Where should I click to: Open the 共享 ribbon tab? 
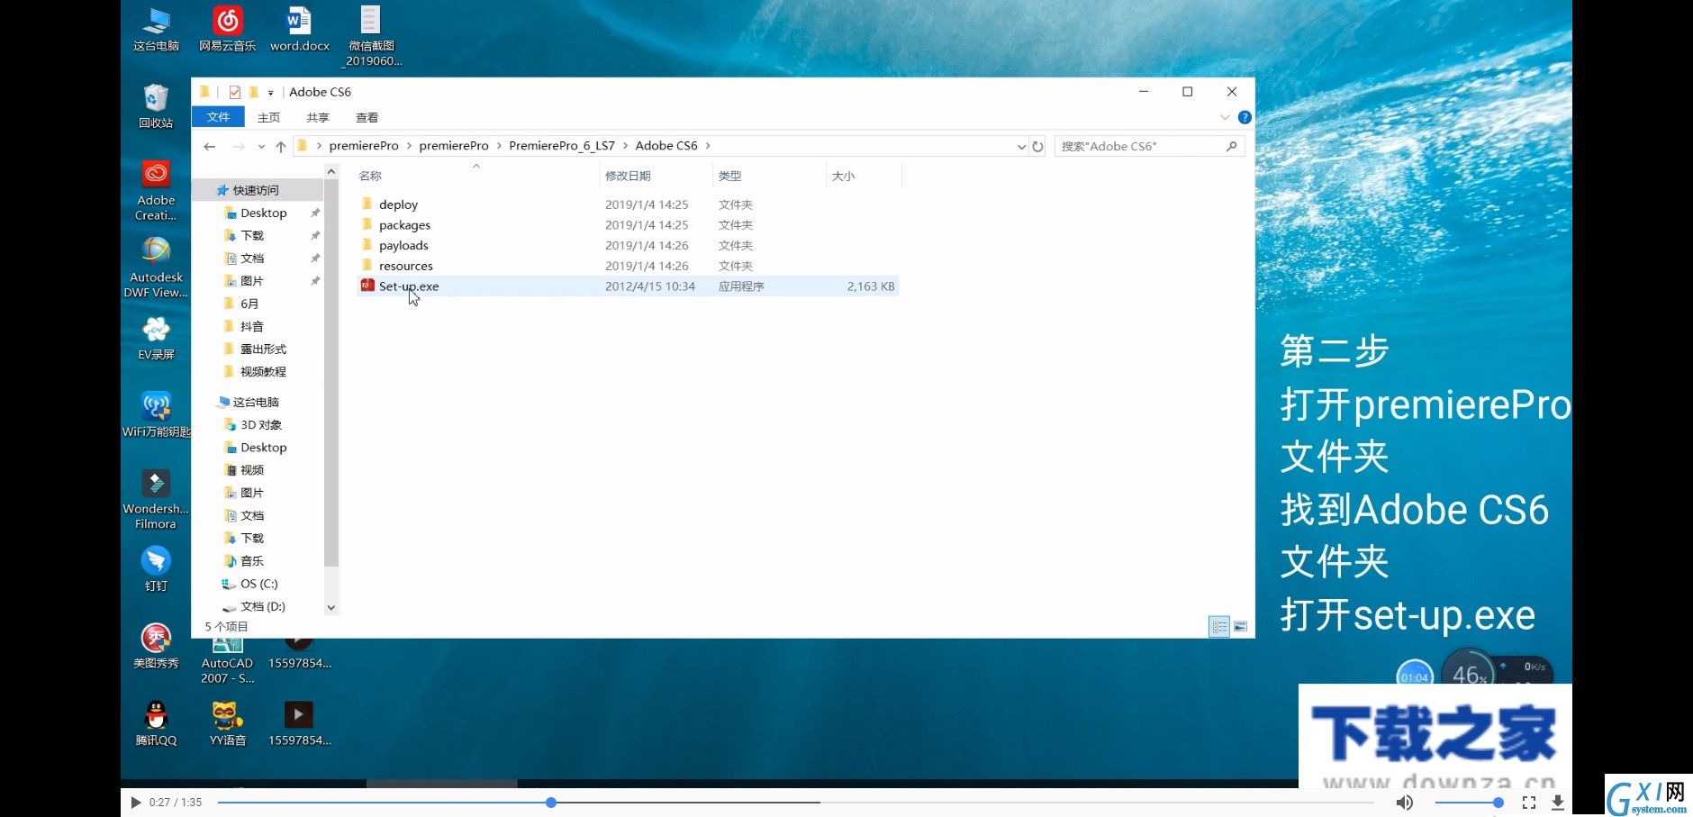(x=318, y=117)
